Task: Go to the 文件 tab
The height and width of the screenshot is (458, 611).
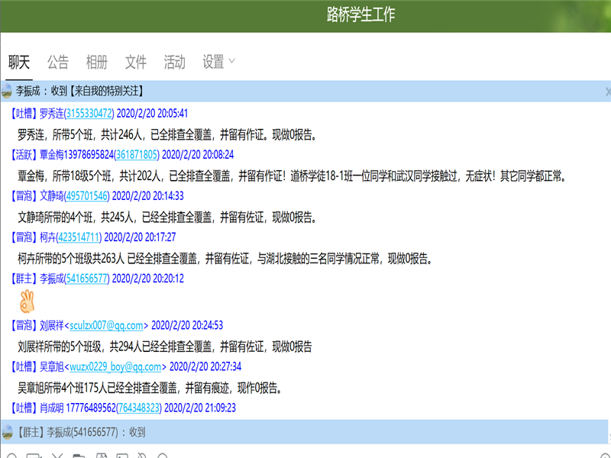Action: pos(136,62)
